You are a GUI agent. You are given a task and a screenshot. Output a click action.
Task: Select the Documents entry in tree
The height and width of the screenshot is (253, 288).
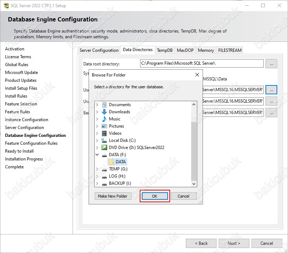[x=120, y=105]
